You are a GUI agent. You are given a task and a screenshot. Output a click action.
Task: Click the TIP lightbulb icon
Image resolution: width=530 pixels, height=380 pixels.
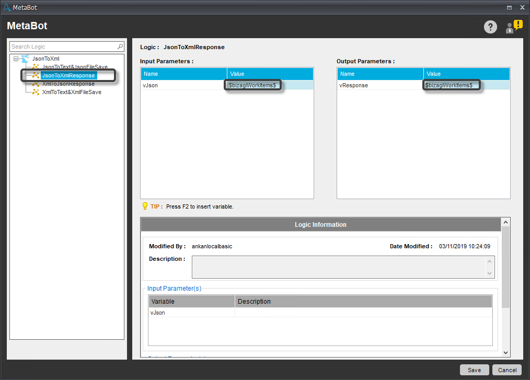tap(145, 206)
